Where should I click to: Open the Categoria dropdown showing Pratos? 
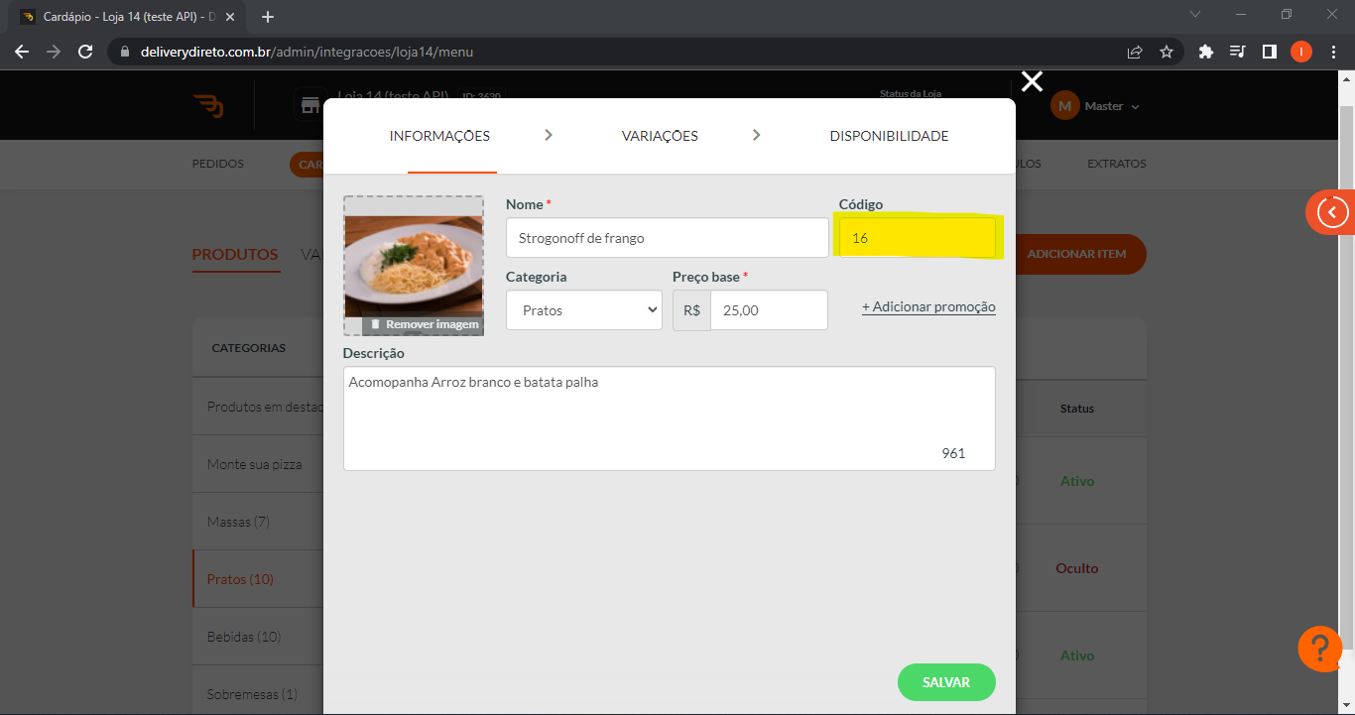coord(584,310)
